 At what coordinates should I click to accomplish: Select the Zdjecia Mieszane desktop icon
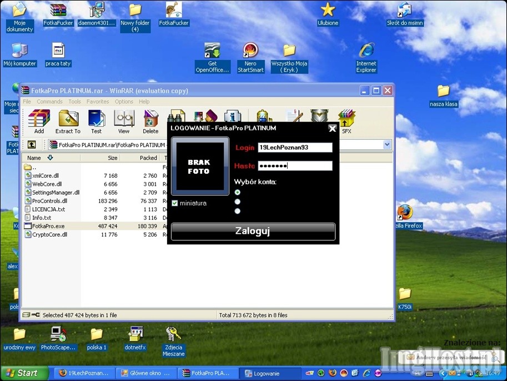point(174,341)
